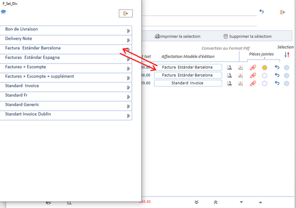
Task: Go to last record with double-down chevron
Action: pyautogui.click(x=197, y=202)
